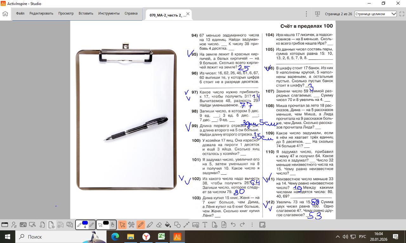Show hidden tray icons chevron
The height and width of the screenshot is (243, 406).
[338, 237]
